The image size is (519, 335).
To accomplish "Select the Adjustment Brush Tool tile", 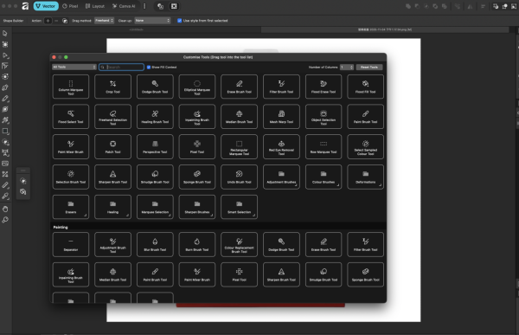I will 112,244.
